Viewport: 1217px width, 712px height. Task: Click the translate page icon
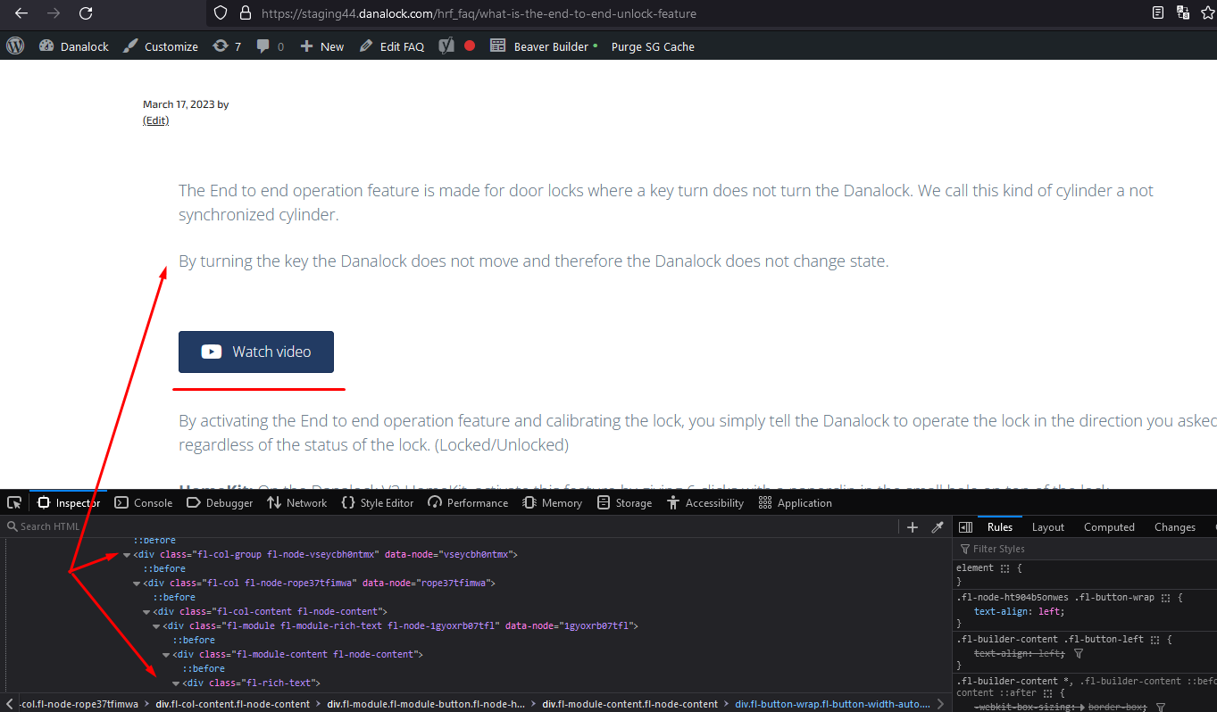point(1183,12)
